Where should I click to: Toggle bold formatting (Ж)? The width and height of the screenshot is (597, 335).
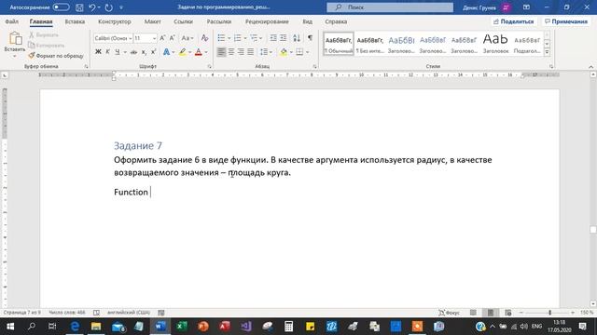98,52
